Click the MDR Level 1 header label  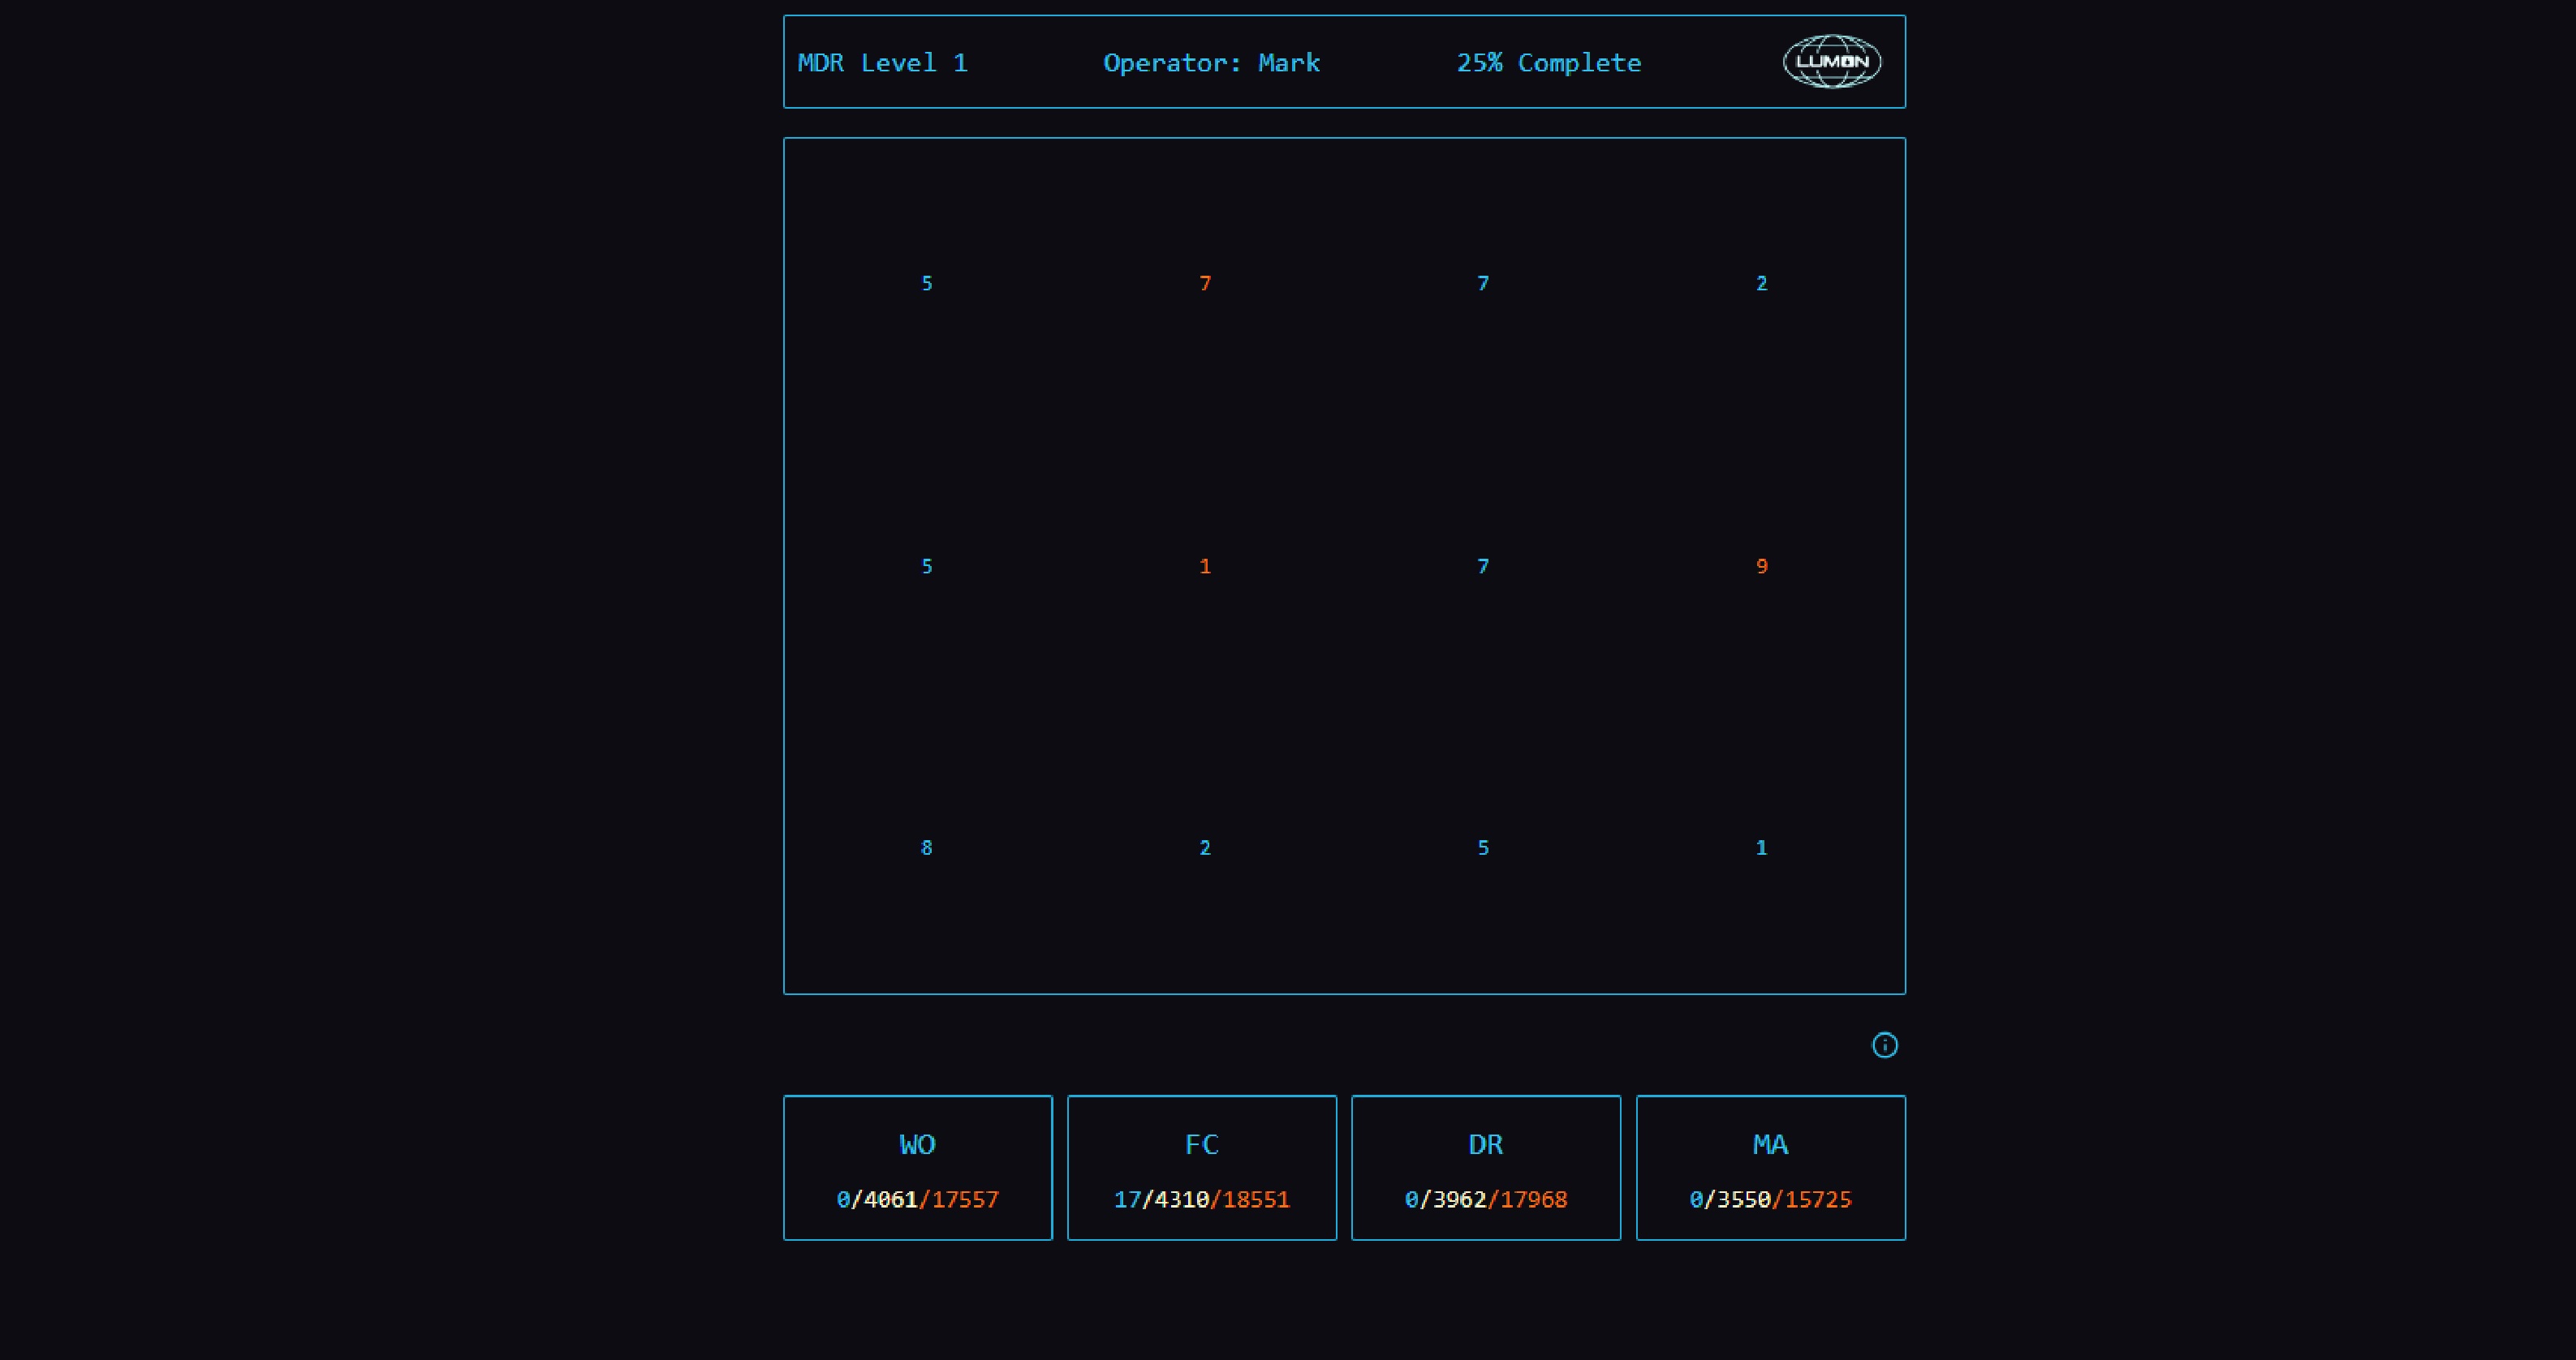[883, 62]
